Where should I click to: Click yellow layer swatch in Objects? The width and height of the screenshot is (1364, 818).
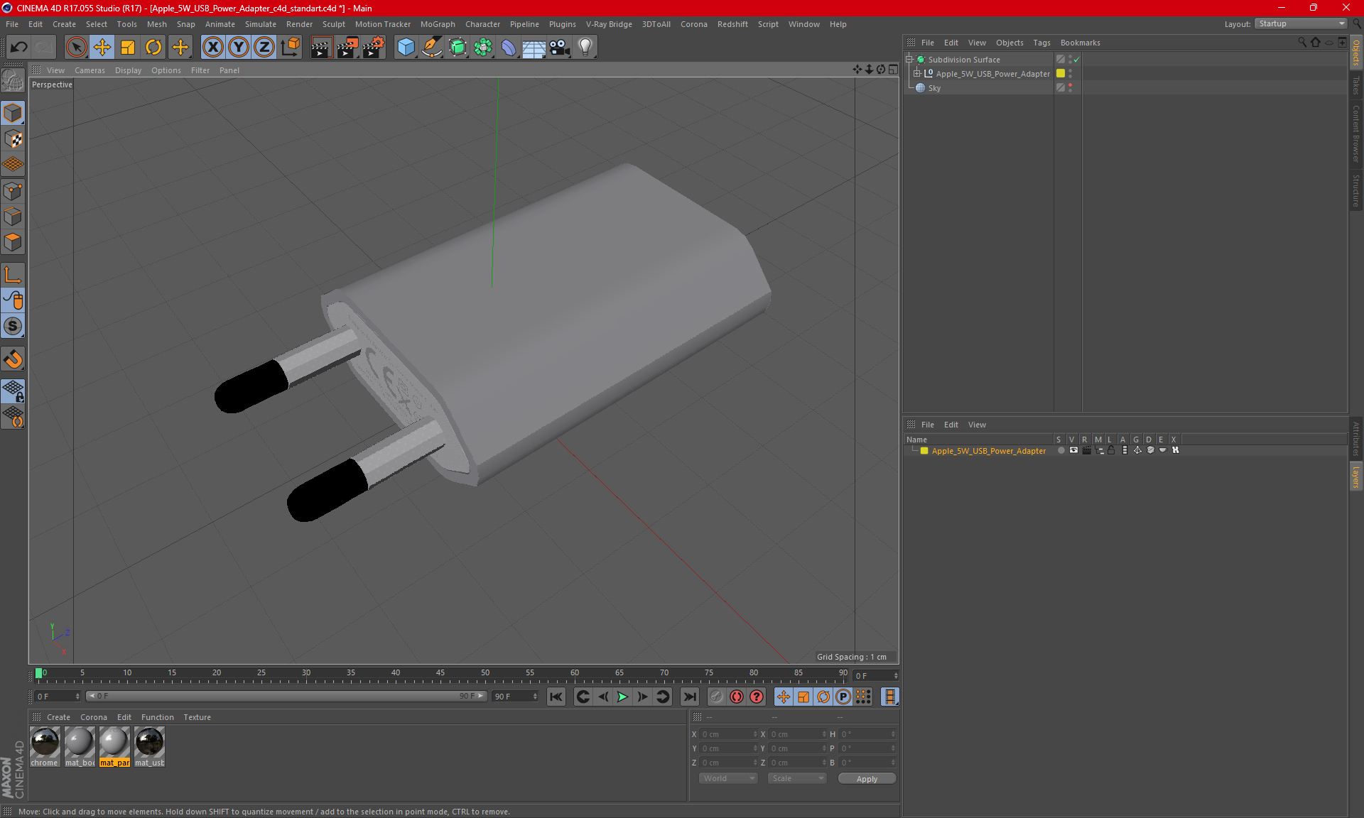pos(1061,74)
